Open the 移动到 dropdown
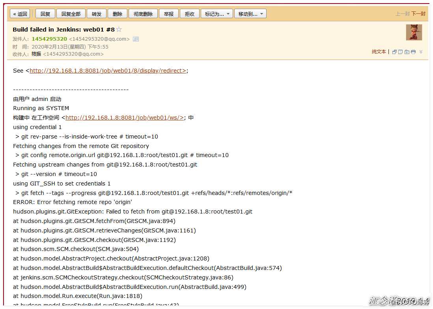 [250, 14]
